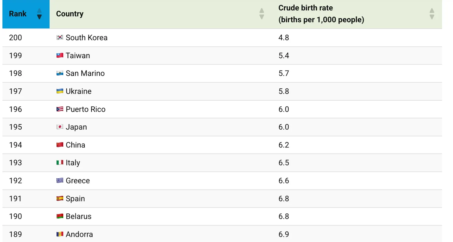Click the China flag icon
Image resolution: width=453 pixels, height=242 pixels.
tap(60, 145)
